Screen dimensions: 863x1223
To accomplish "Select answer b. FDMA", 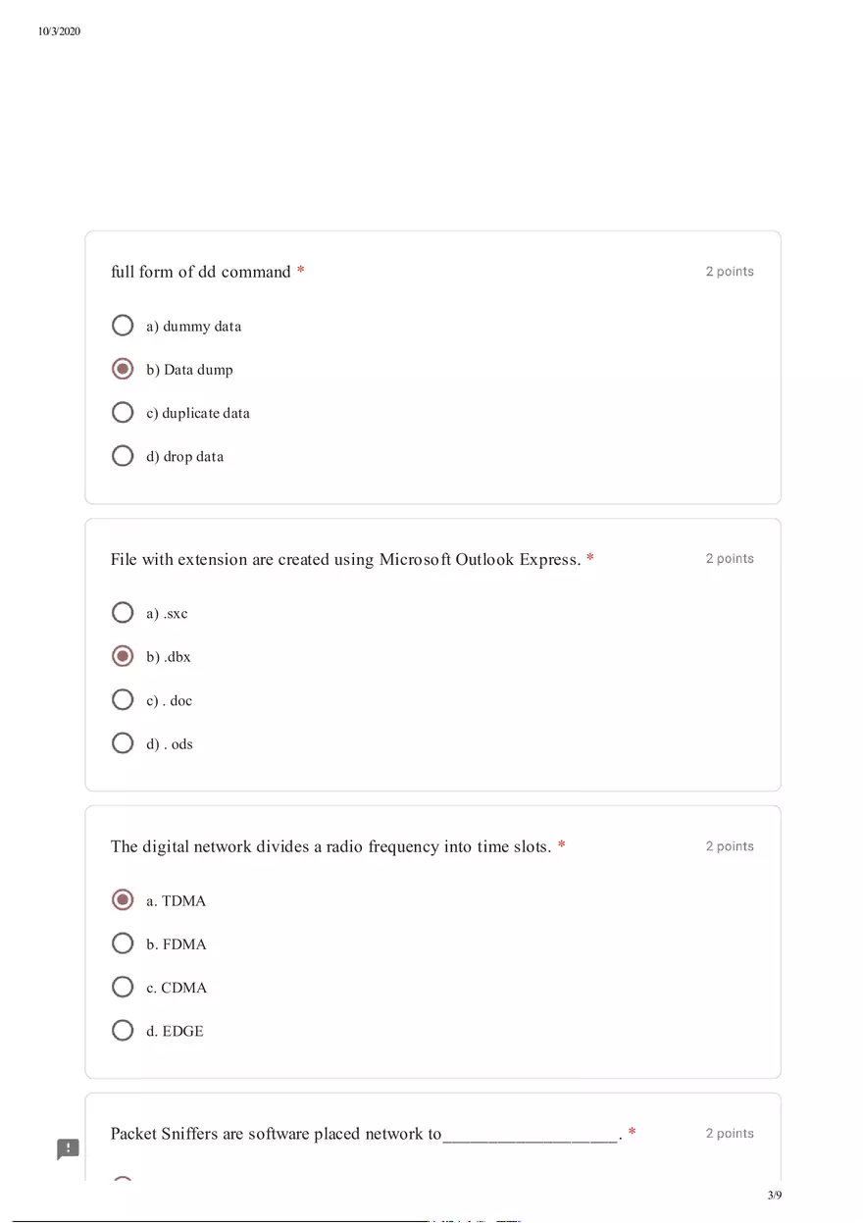I will [x=123, y=943].
